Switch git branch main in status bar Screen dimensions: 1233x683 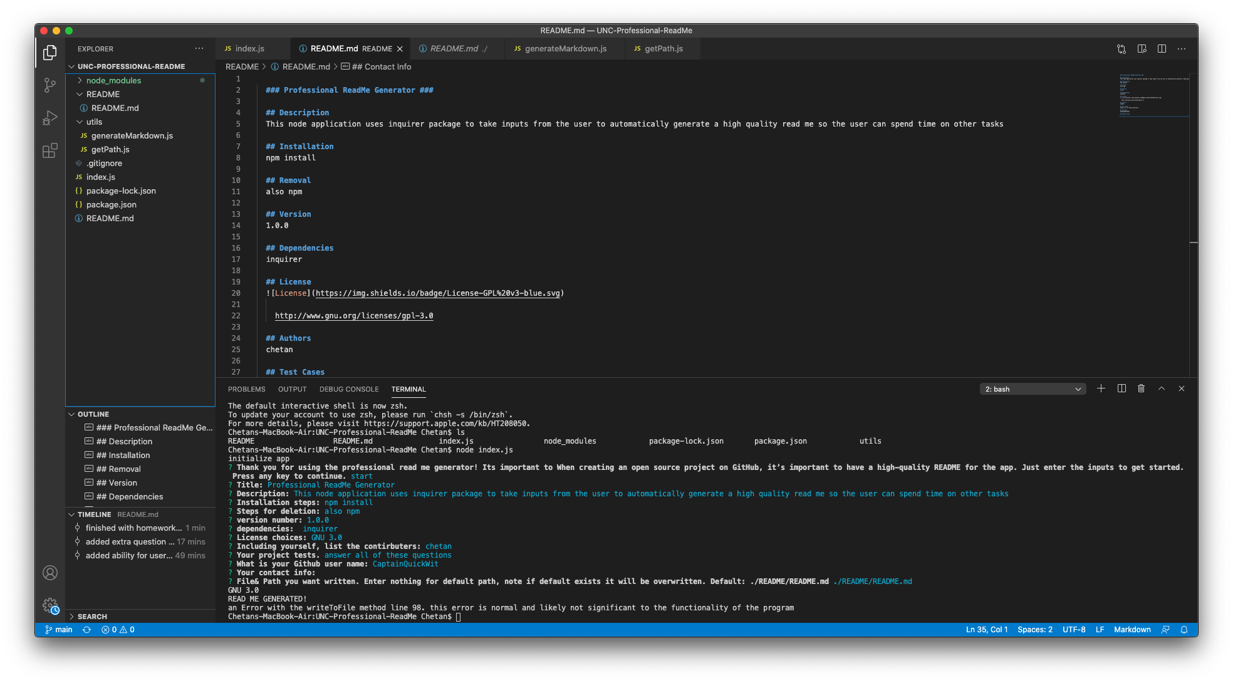click(59, 630)
